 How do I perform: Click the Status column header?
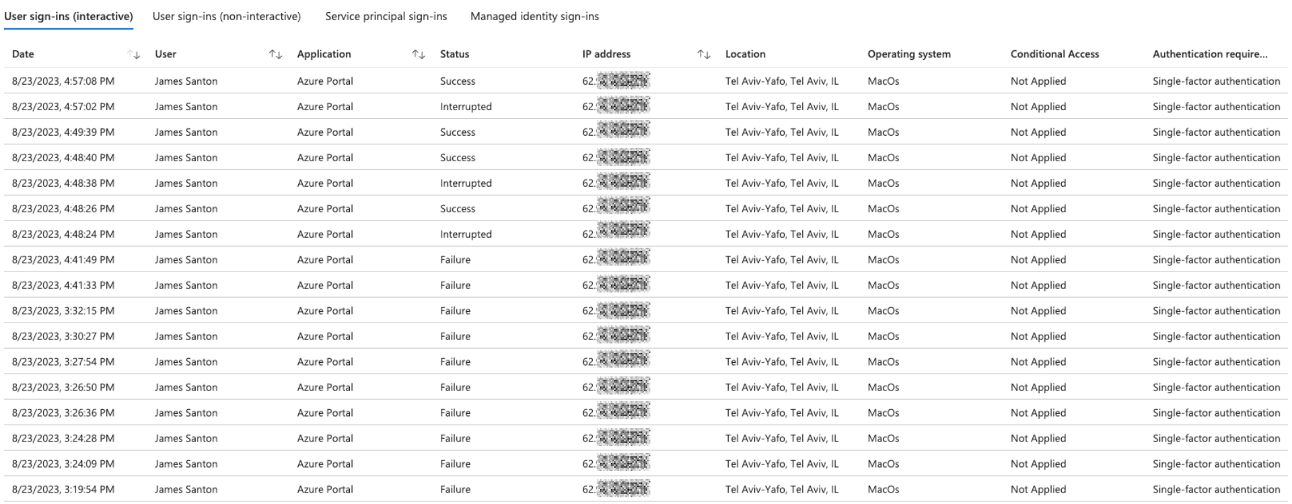click(455, 54)
